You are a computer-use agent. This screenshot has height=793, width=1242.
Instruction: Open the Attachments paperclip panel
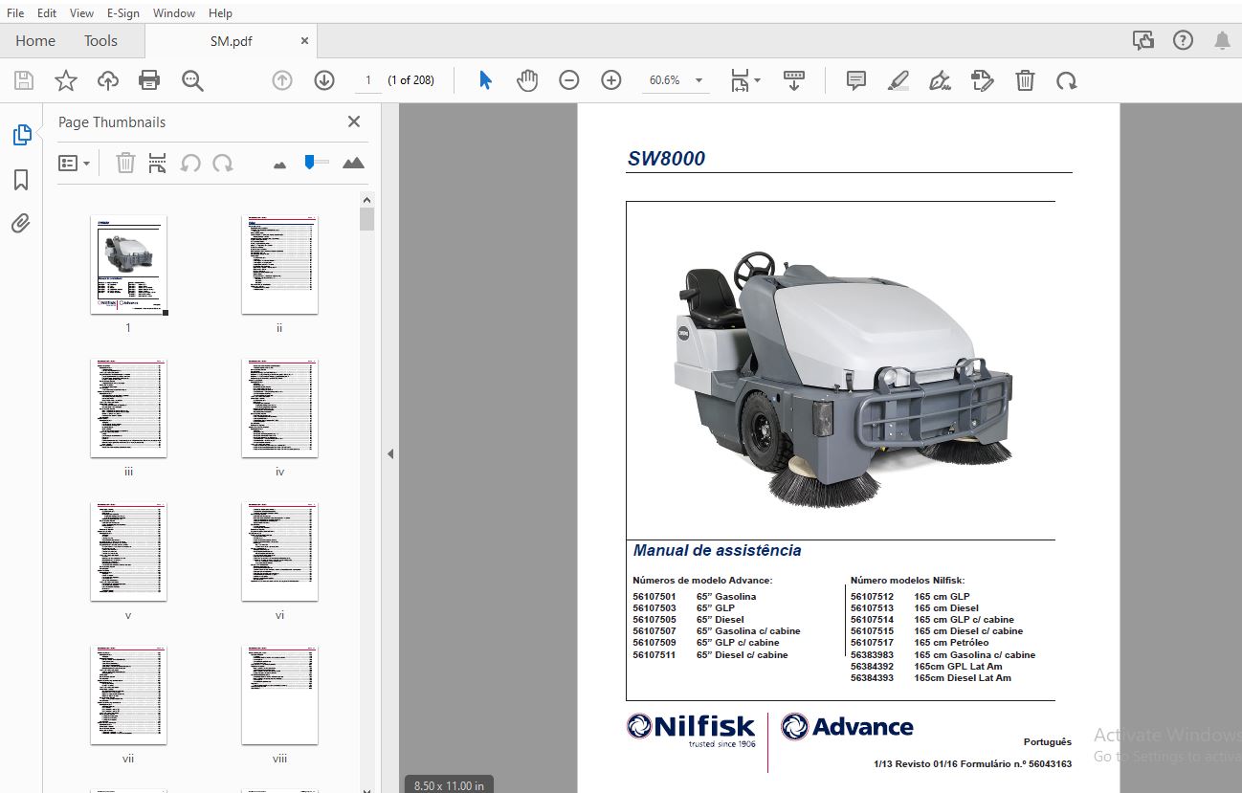(21, 224)
